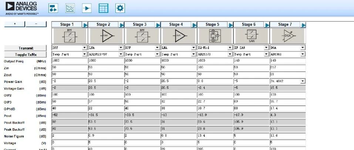Screen dimensions: 354x150
Task: Open Stage 3 BPF type dropdown
Action: 157,48
